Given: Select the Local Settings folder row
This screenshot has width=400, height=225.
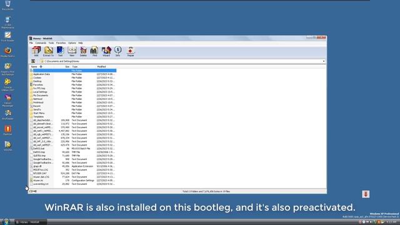Looking at the screenshot, I should (73, 92).
